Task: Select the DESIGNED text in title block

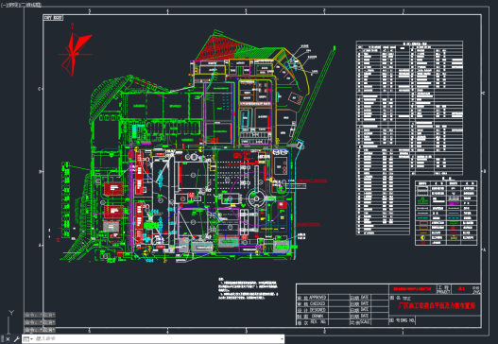Action: pyautogui.click(x=318, y=310)
